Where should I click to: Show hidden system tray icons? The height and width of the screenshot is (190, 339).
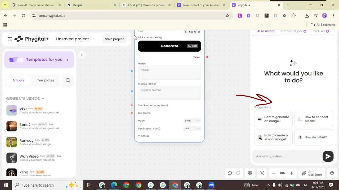click(x=268, y=185)
